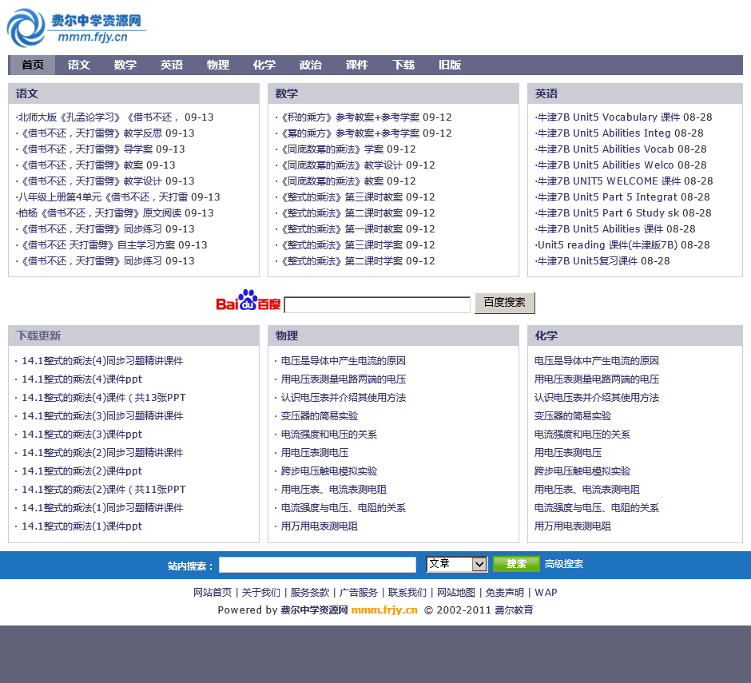Open 电流强度与电压、电阻的关系 in 化学 panel
The width and height of the screenshot is (751, 683).
[x=597, y=508]
